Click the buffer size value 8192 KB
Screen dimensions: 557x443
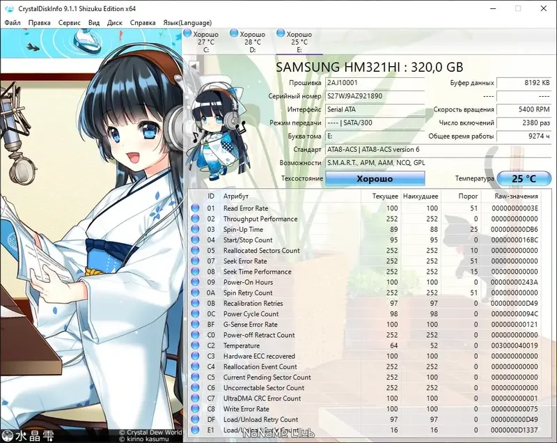(x=524, y=83)
